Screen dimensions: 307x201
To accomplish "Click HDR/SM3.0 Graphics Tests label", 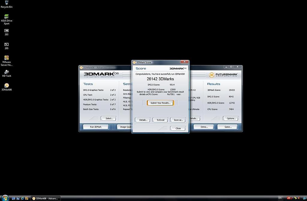I will [96, 100].
